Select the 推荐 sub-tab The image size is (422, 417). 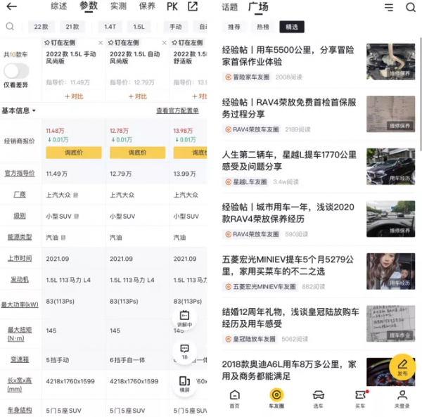pyautogui.click(x=234, y=27)
